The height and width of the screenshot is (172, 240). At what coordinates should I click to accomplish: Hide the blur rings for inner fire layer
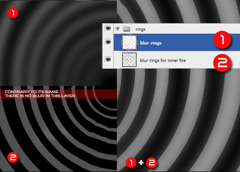click(108, 59)
